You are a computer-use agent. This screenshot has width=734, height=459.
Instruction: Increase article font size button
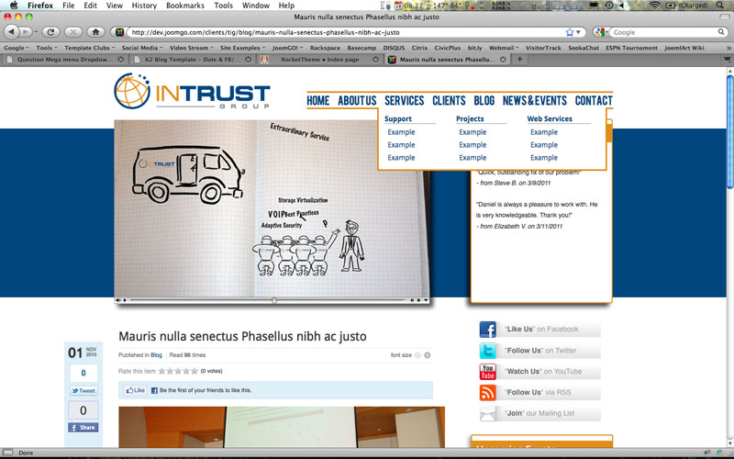pyautogui.click(x=428, y=355)
